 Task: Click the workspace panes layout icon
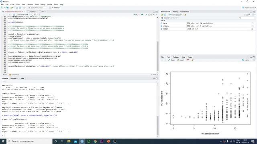(x=50, y=8)
